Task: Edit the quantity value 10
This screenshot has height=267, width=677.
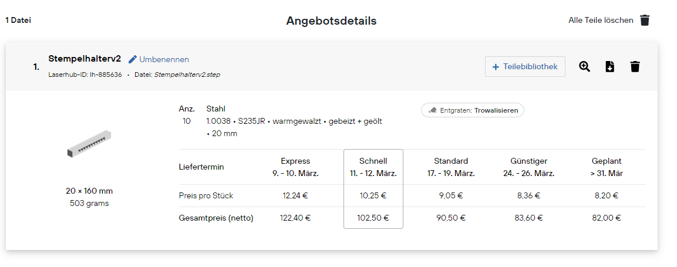Action: tap(187, 121)
